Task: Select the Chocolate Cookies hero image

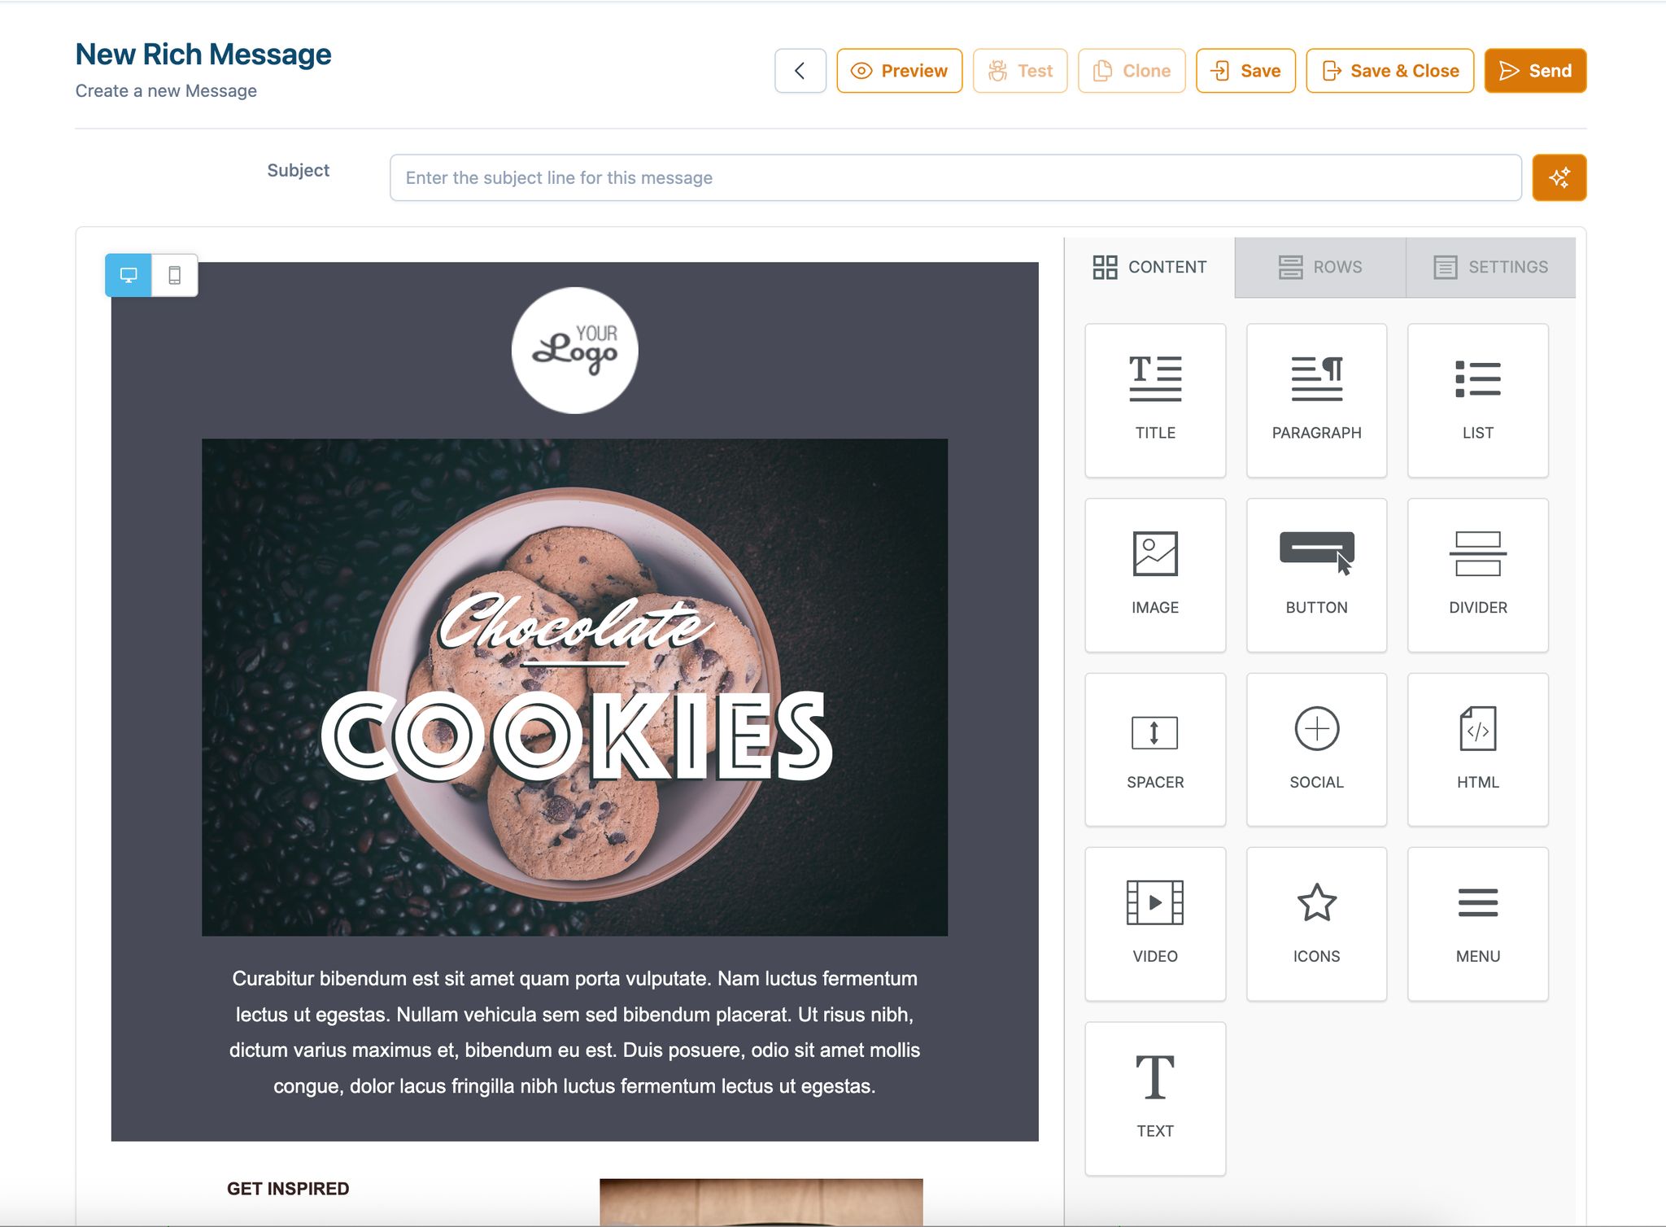Action: click(574, 687)
